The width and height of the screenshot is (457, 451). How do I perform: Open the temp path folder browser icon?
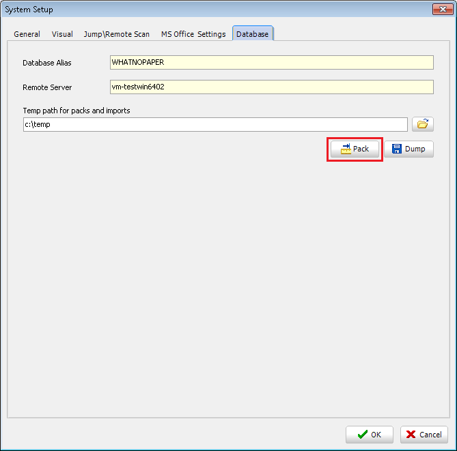pos(423,124)
